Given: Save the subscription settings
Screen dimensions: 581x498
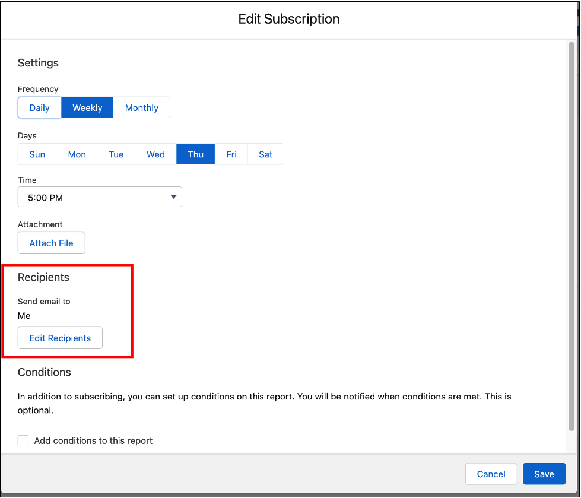Looking at the screenshot, I should pos(544,474).
